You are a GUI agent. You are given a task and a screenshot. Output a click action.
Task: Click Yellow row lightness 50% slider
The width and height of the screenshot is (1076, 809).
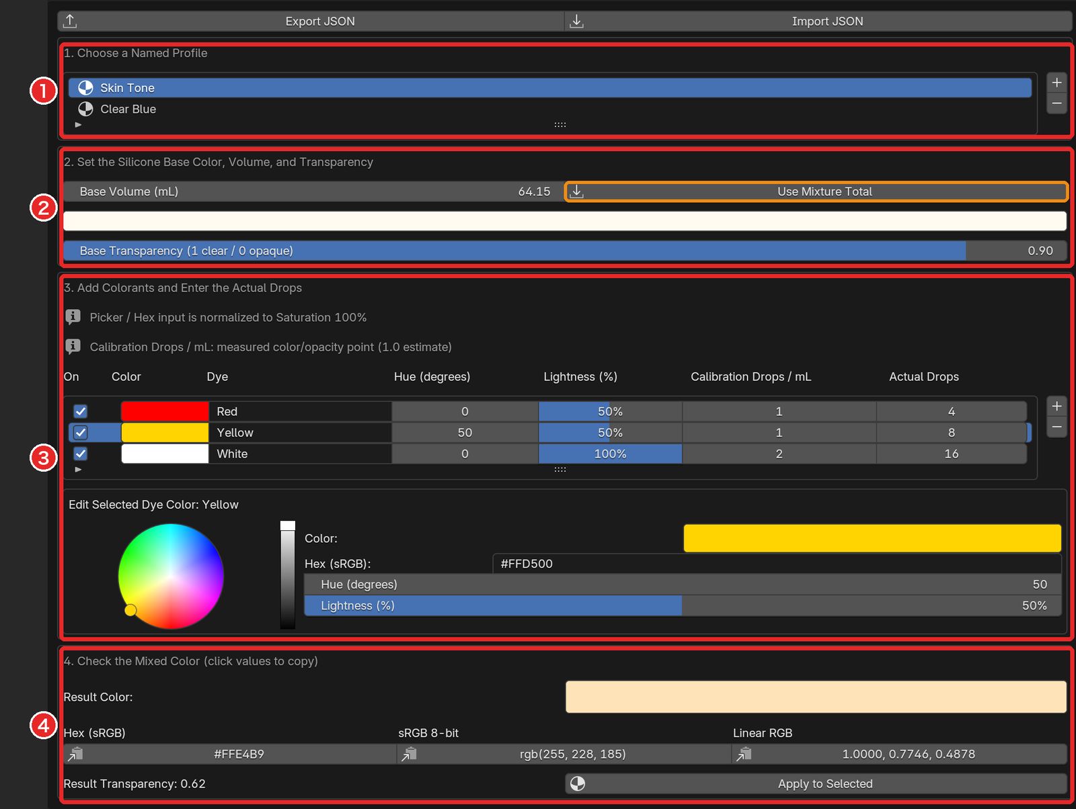[x=610, y=432]
